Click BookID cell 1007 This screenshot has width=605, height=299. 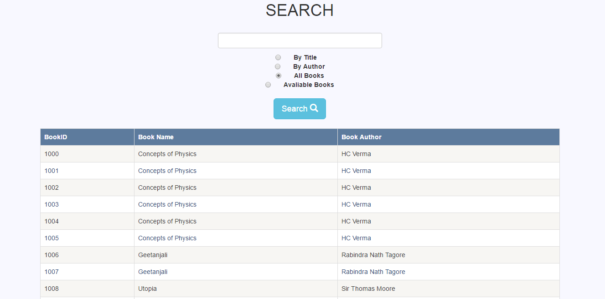tap(87, 272)
